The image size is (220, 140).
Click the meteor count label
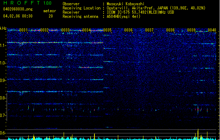tap(50, 11)
